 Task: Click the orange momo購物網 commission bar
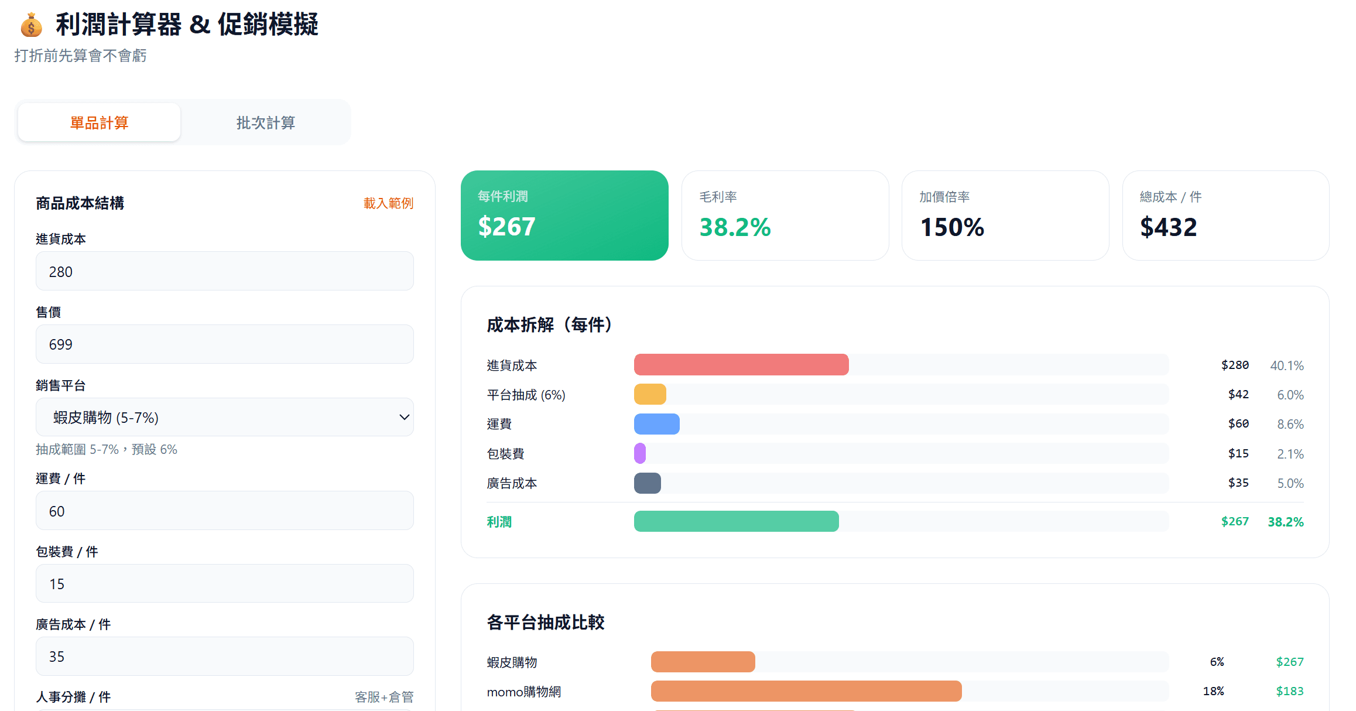(x=806, y=691)
